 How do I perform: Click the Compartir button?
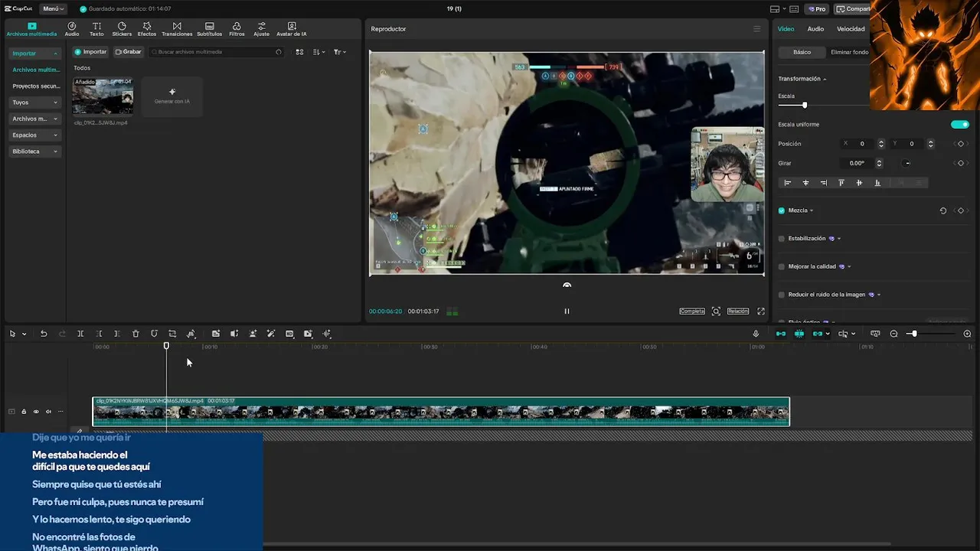[x=852, y=9]
